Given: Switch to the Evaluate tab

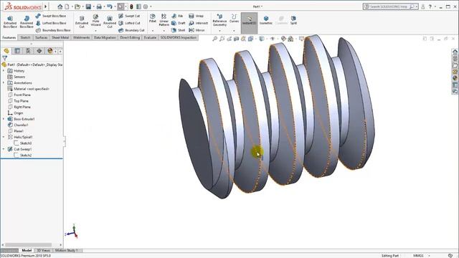Looking at the screenshot, I should (150, 37).
